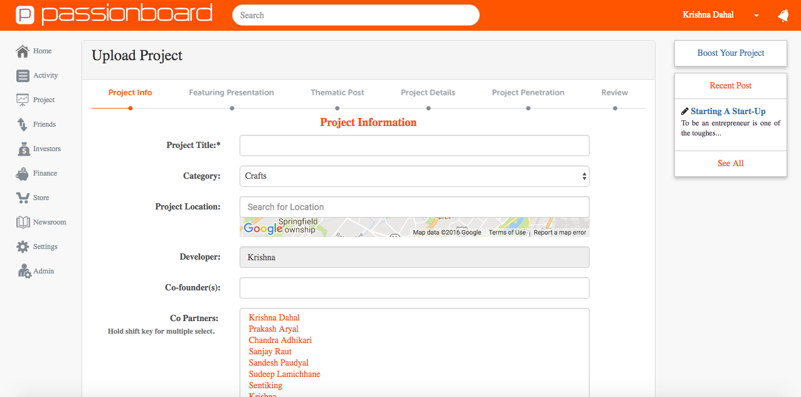Open the Newsroom book icon
This screenshot has width=801, height=397.
pyautogui.click(x=23, y=222)
